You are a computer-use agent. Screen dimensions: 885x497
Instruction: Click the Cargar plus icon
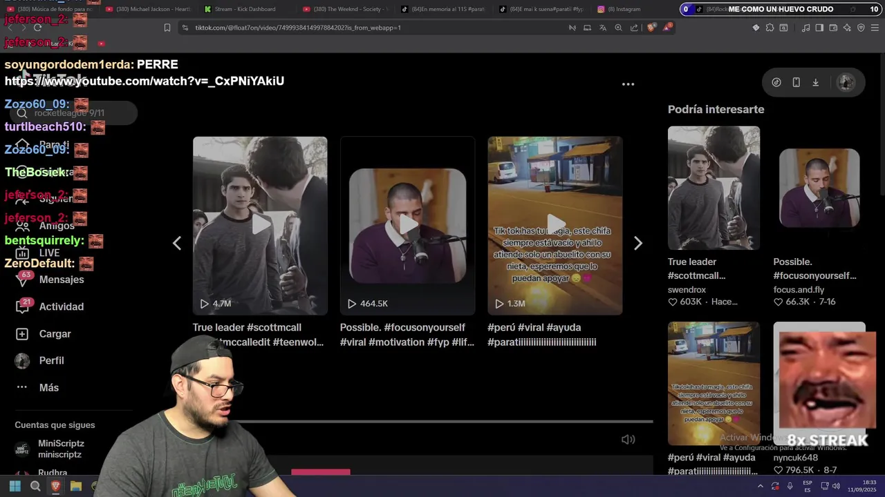pos(22,333)
